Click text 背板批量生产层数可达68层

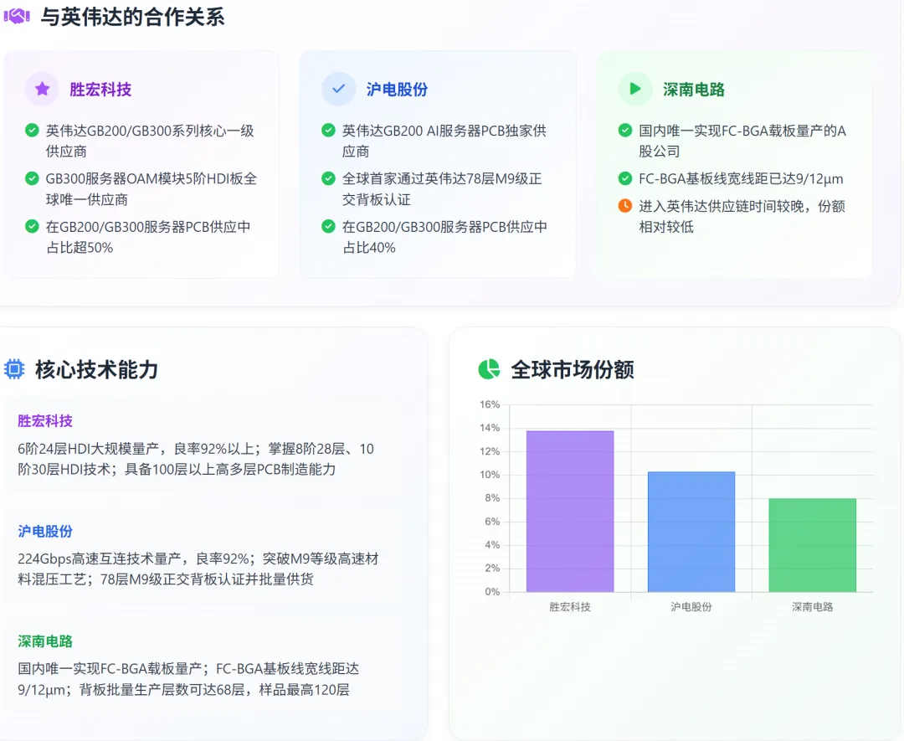click(162, 690)
